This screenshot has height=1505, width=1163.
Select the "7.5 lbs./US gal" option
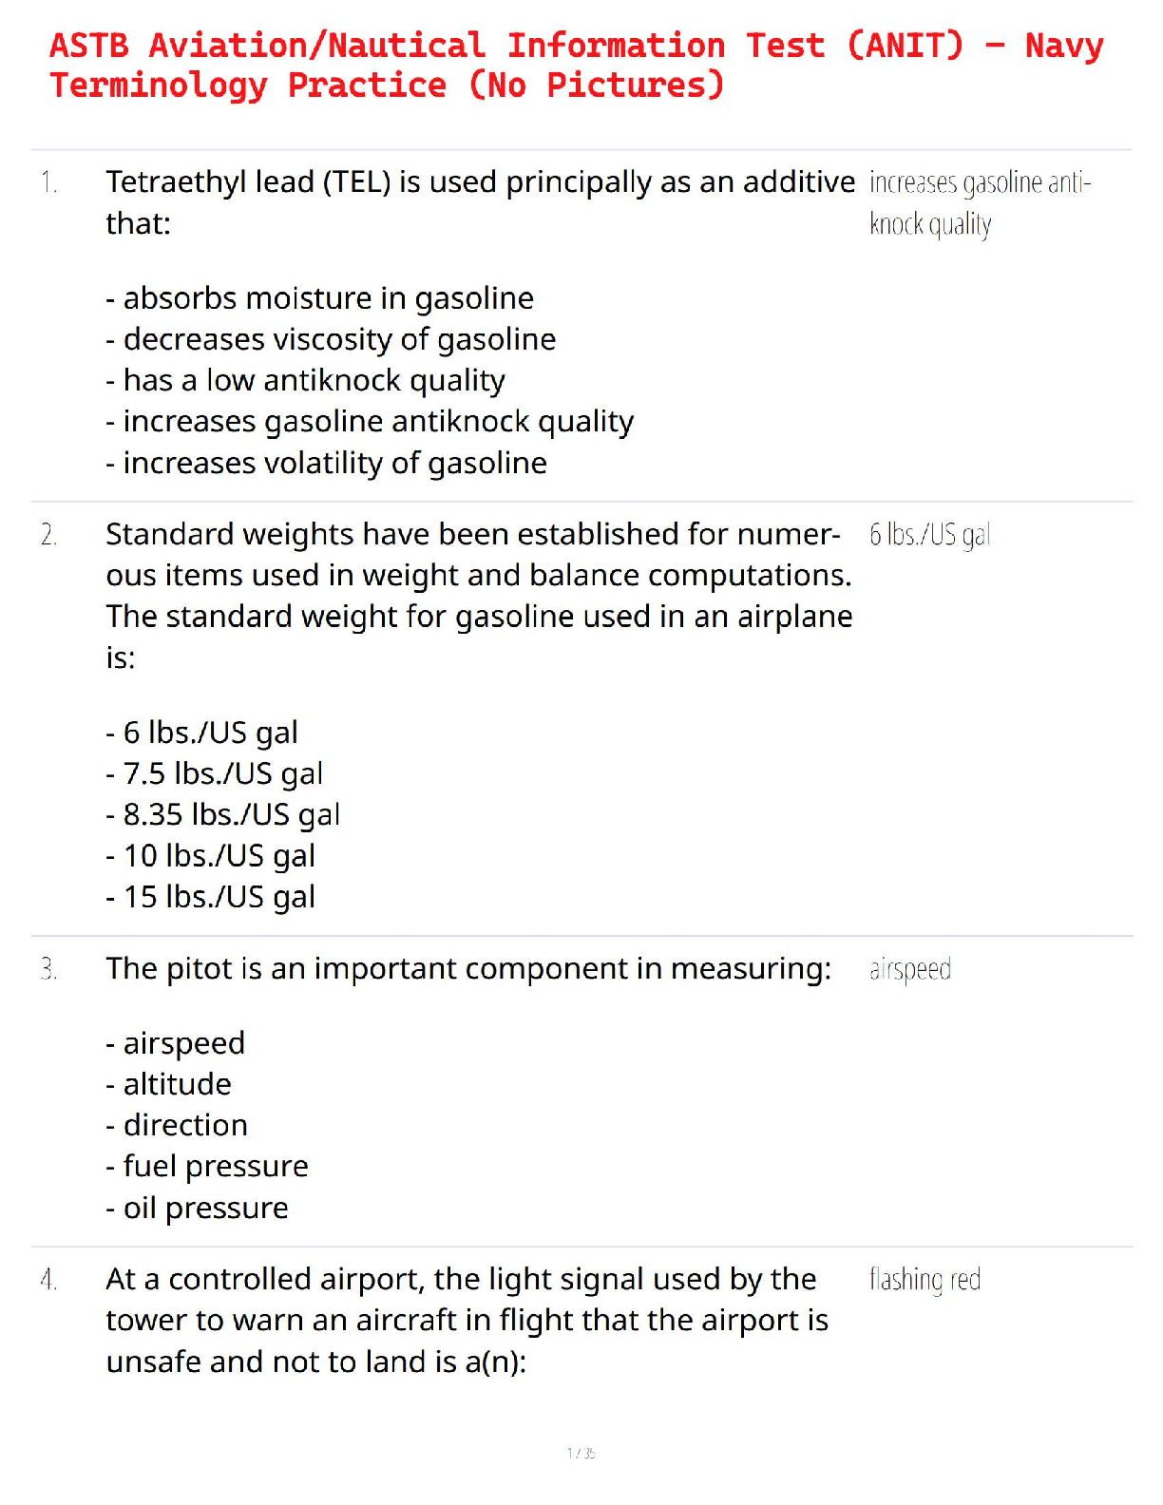[x=222, y=773]
